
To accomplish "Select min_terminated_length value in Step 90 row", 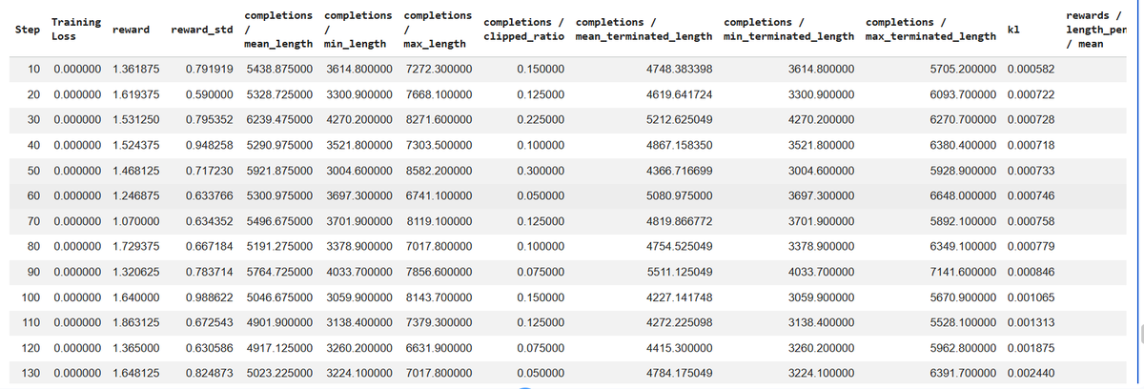I will pos(822,273).
